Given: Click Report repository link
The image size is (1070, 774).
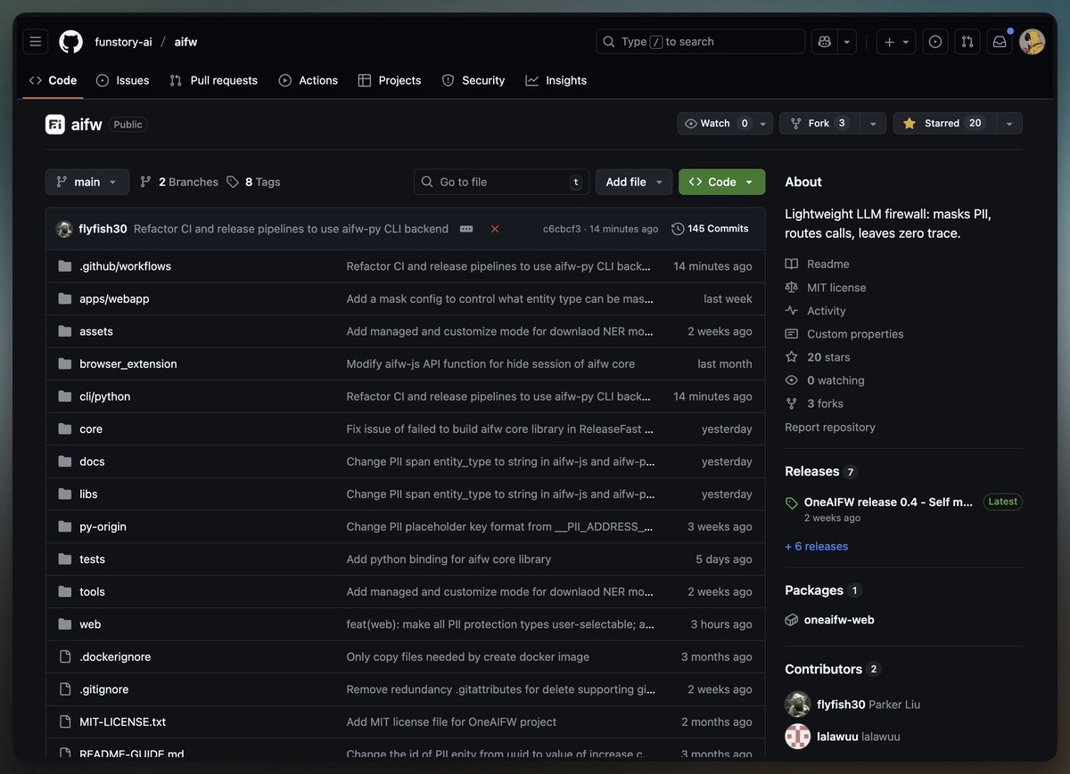Looking at the screenshot, I should tap(830, 428).
